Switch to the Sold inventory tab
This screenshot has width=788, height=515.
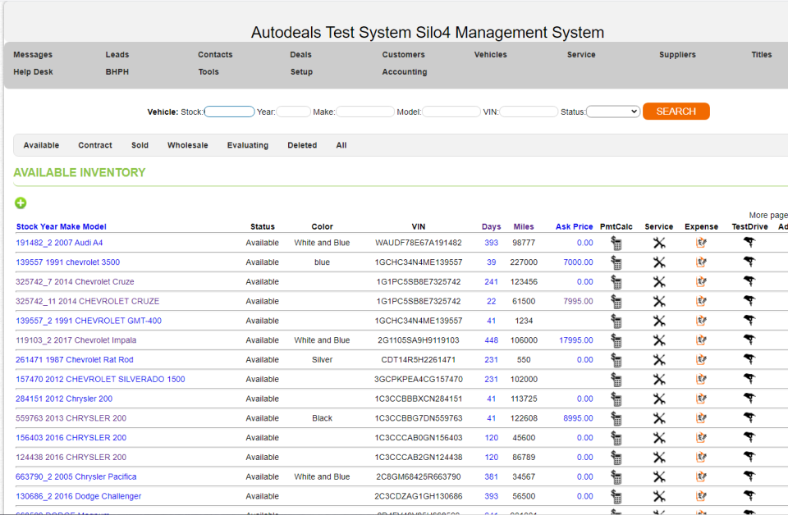[140, 145]
